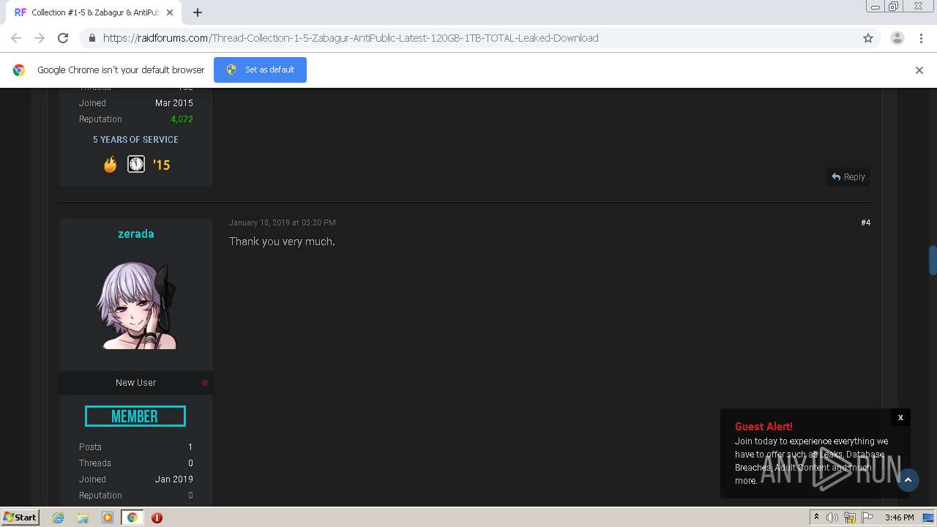This screenshot has height=527, width=937.
Task: Click the clock award badge icon
Action: (x=136, y=164)
